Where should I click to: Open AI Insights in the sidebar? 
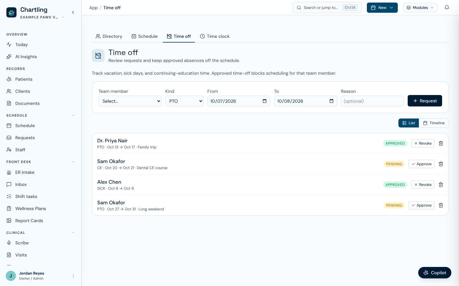pos(40,57)
